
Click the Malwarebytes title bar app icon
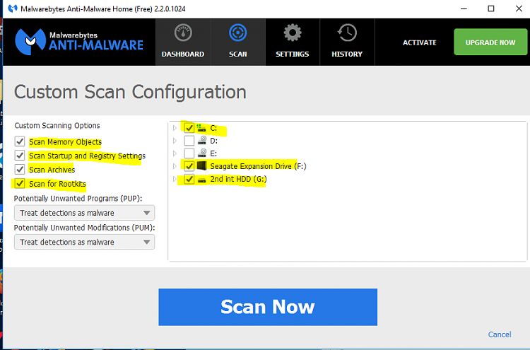coord(13,8)
